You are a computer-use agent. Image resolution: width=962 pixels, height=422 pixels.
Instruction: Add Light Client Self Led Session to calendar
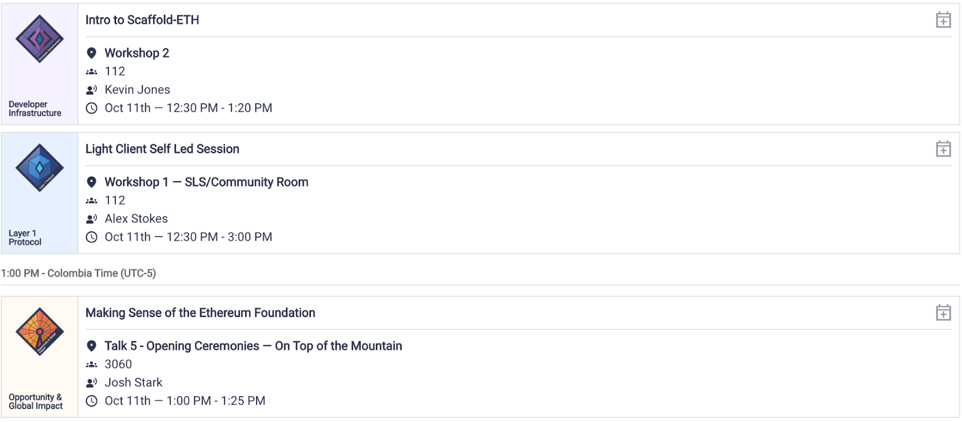coord(943,149)
